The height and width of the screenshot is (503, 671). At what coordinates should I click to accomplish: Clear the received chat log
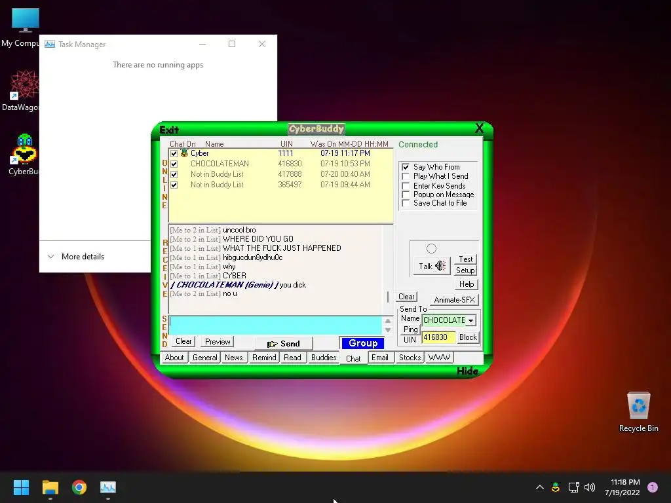[406, 297]
